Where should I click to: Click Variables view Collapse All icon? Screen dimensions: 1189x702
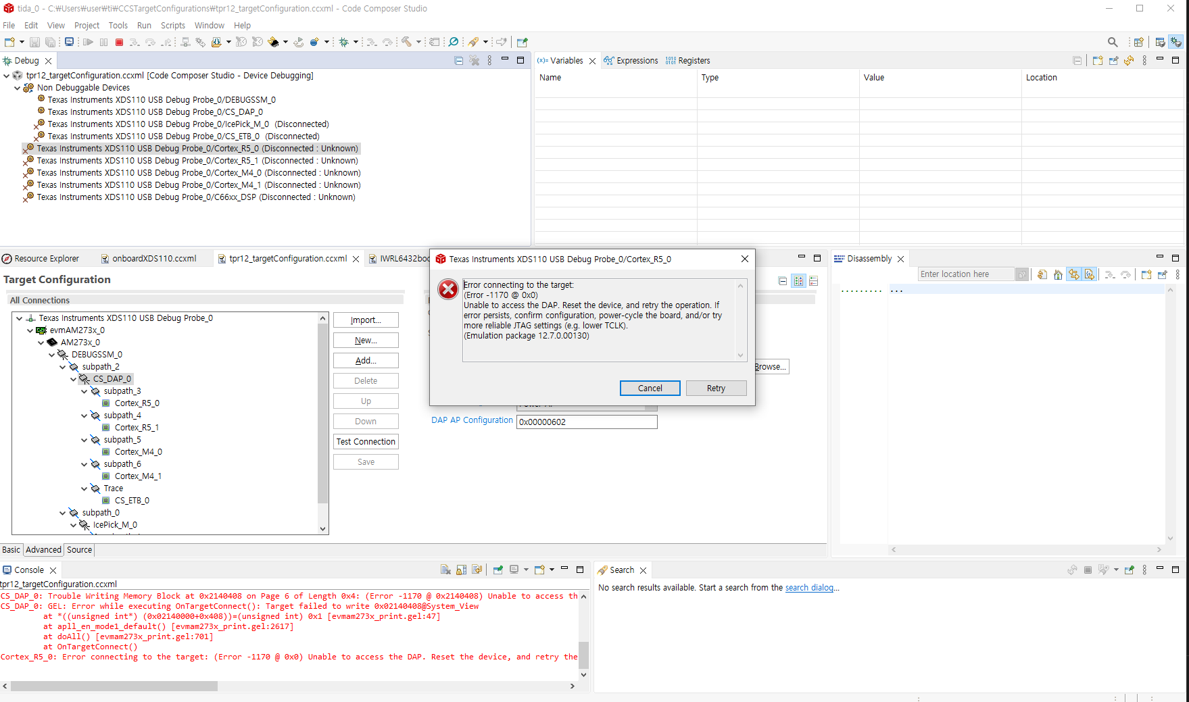pyautogui.click(x=1077, y=61)
